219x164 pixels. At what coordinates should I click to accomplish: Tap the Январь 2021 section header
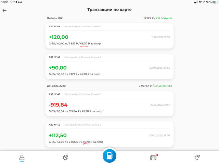click(x=55, y=18)
